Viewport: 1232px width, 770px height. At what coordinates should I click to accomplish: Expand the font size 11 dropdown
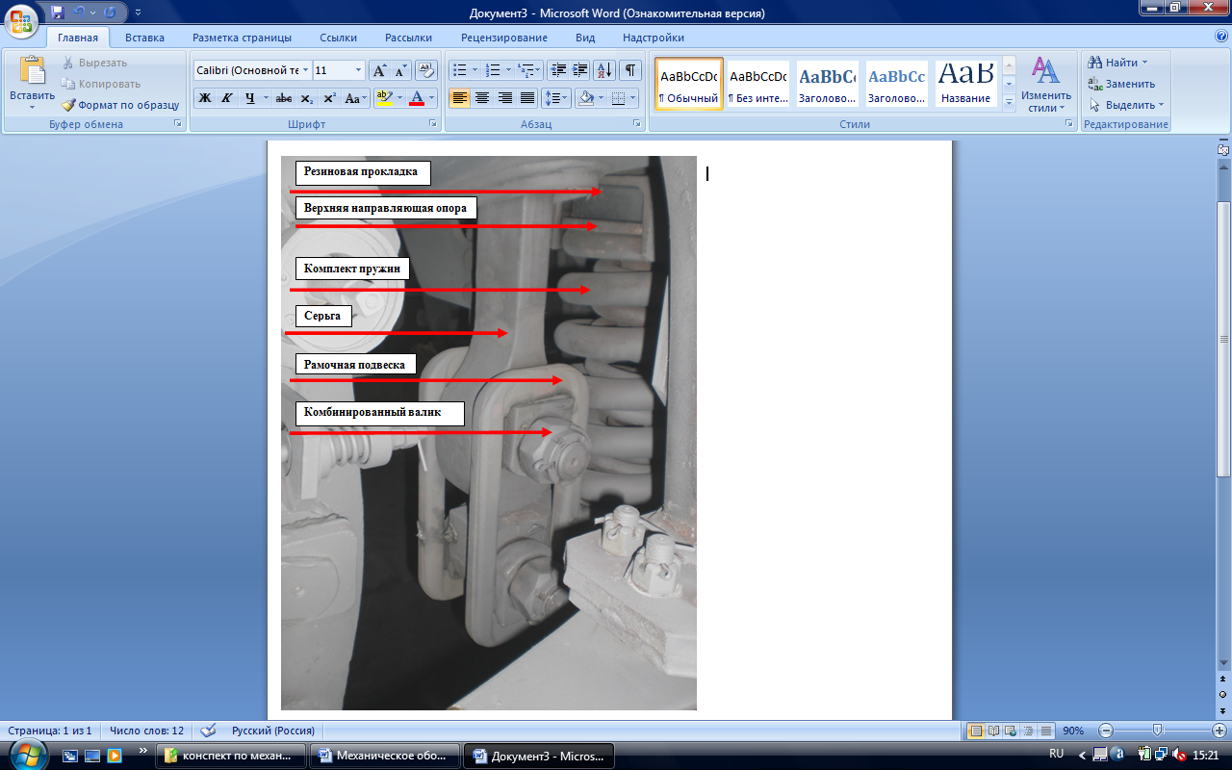(x=359, y=70)
